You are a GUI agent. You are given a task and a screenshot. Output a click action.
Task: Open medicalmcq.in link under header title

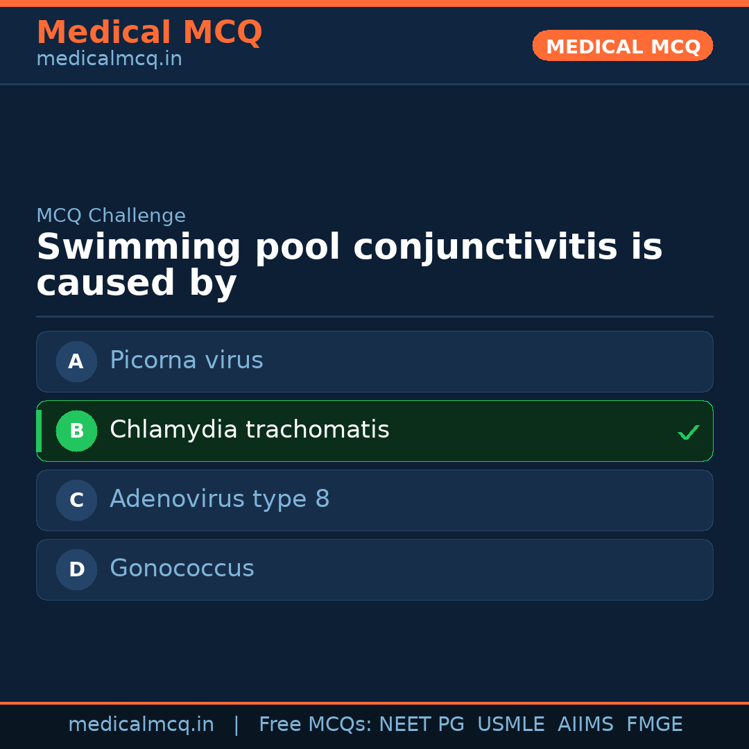point(109,60)
